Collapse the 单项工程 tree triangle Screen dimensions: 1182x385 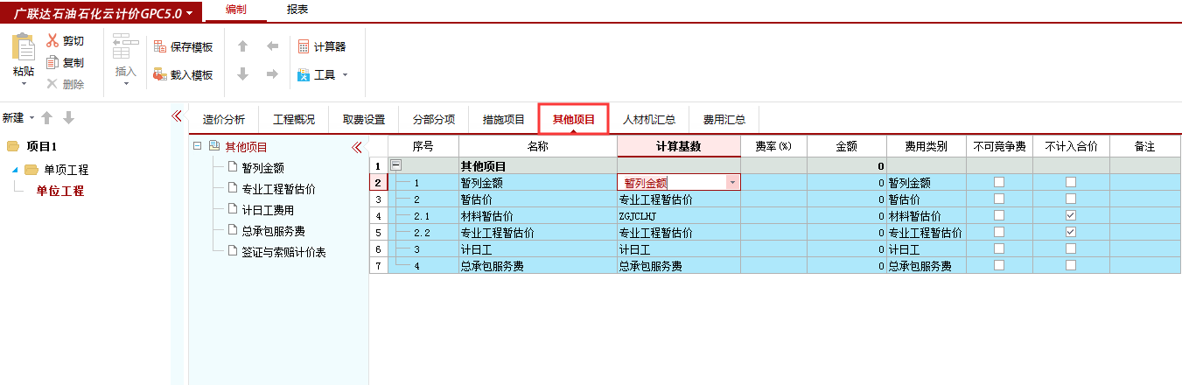[x=15, y=170]
